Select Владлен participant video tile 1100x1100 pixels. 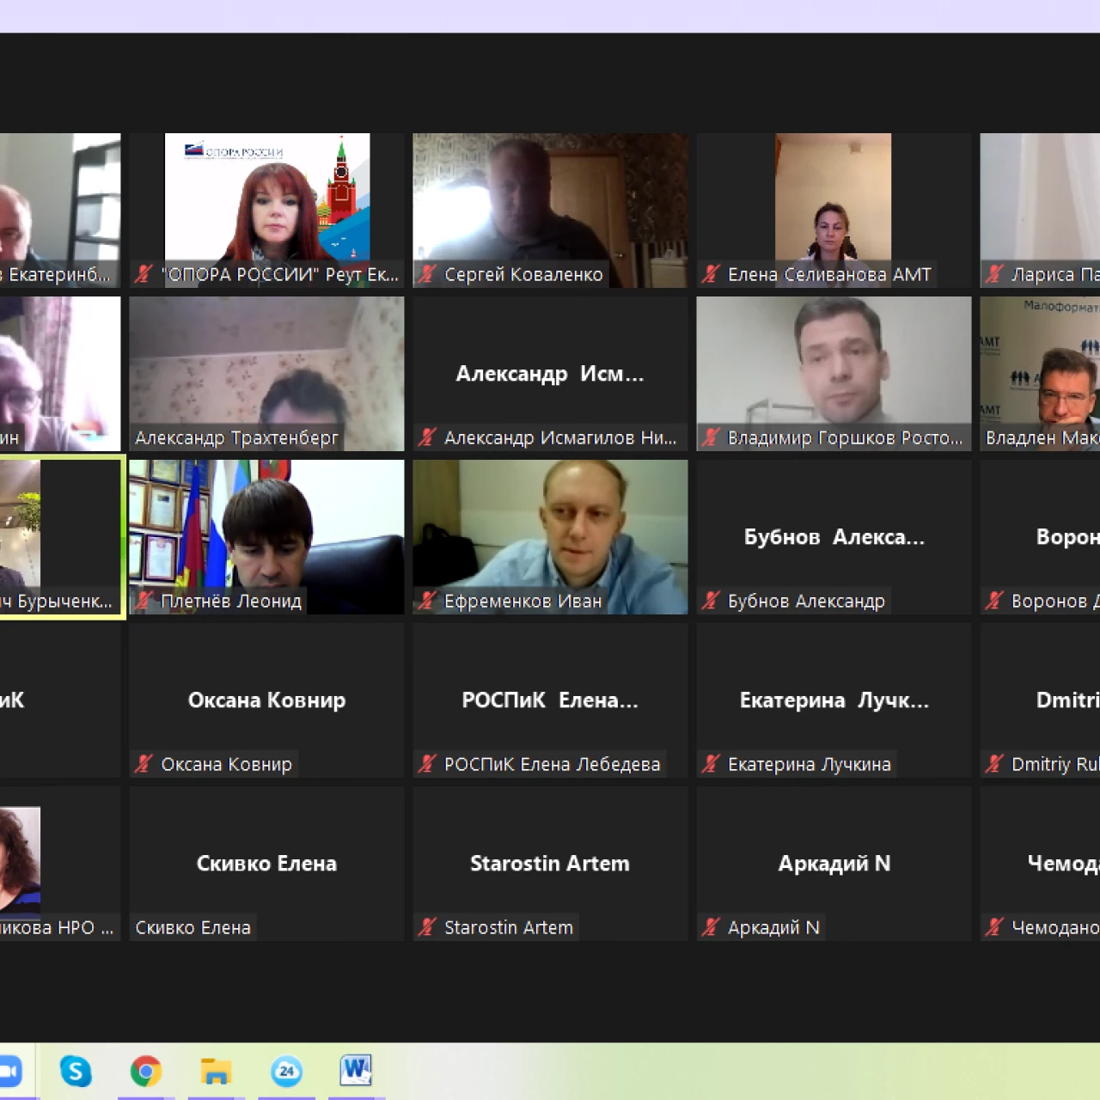1040,374
